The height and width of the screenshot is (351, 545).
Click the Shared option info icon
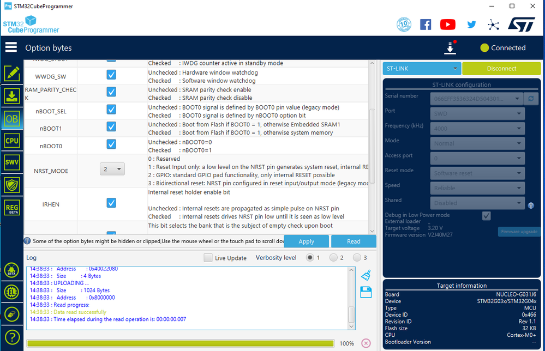click(x=531, y=205)
